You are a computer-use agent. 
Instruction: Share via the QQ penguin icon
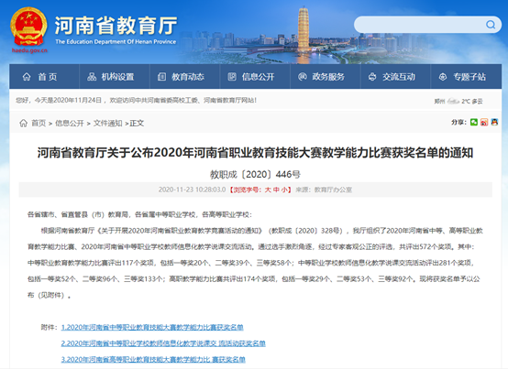click(494, 122)
